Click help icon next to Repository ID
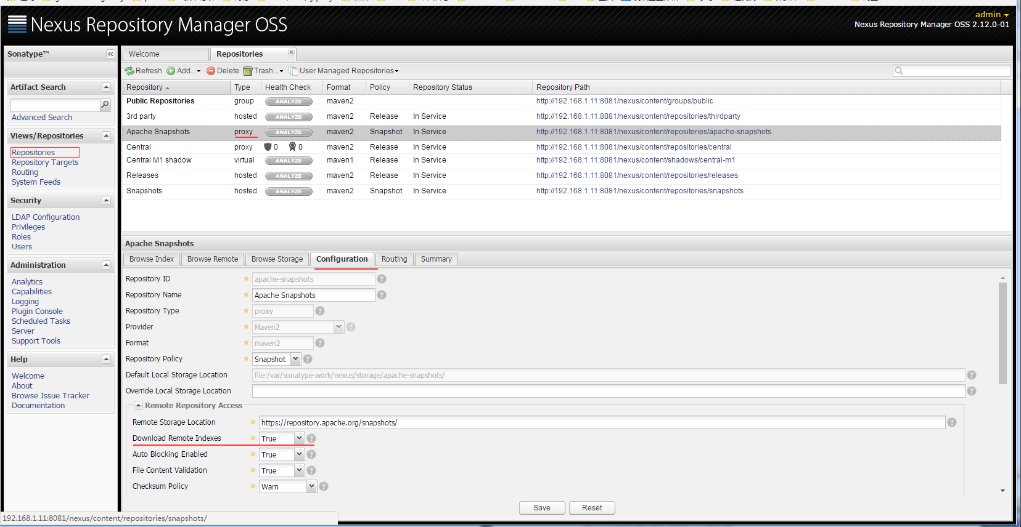The image size is (1021, 527). click(382, 279)
